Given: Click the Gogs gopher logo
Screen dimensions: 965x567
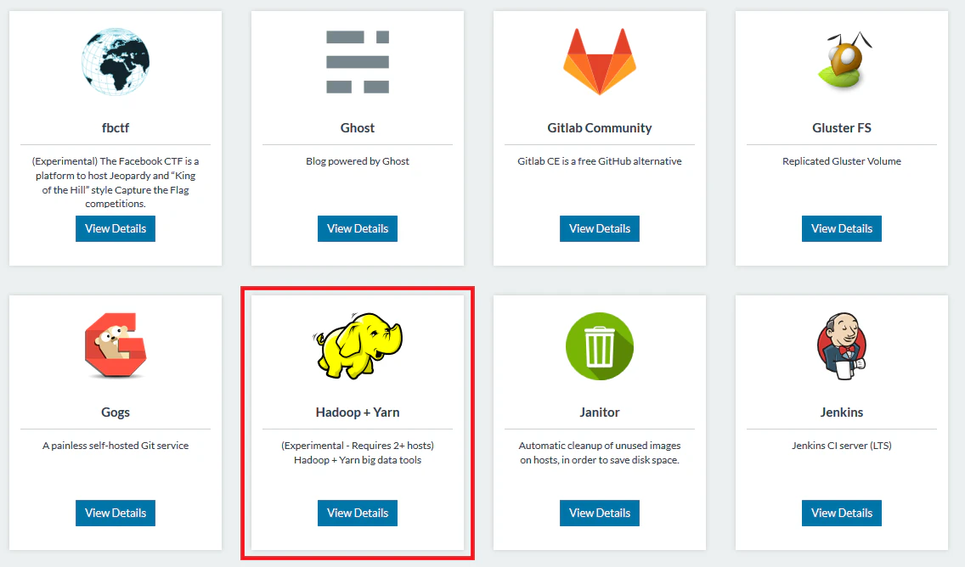Looking at the screenshot, I should pos(116,345).
